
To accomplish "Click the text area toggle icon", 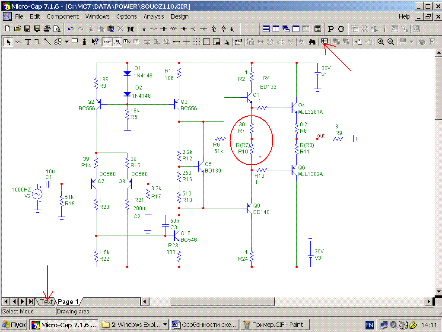I will (324, 42).
